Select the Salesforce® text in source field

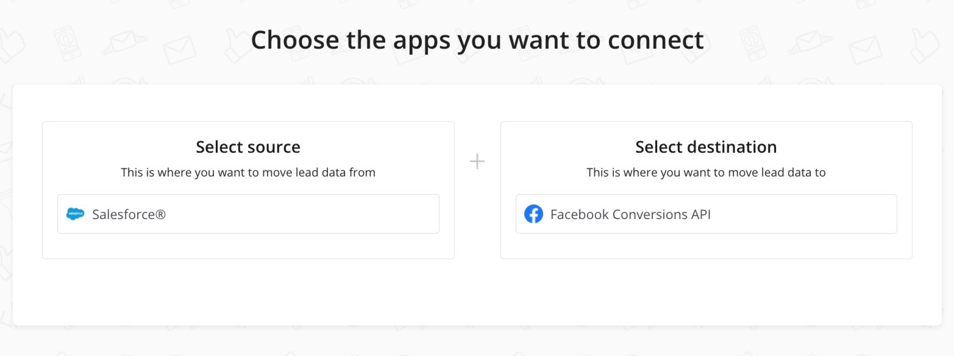pyautogui.click(x=129, y=214)
